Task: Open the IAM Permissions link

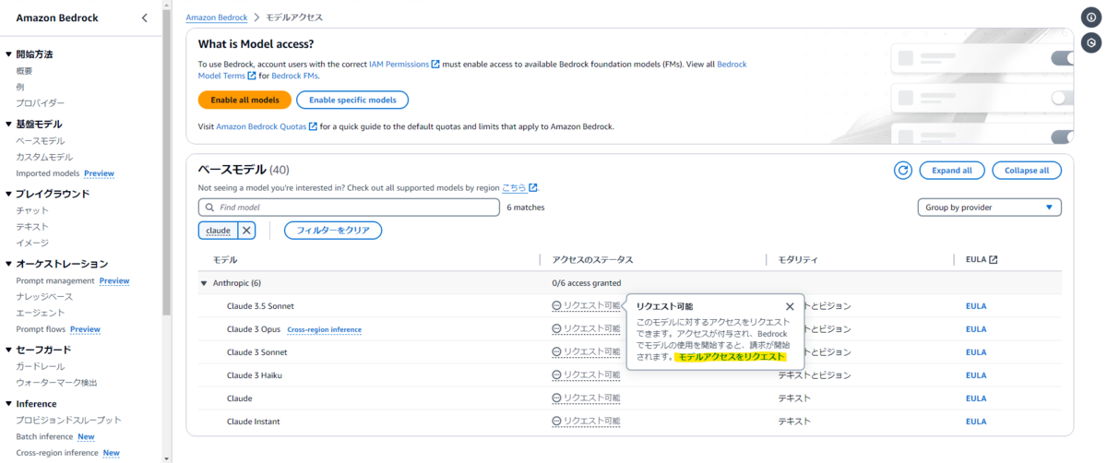Action: (404, 65)
